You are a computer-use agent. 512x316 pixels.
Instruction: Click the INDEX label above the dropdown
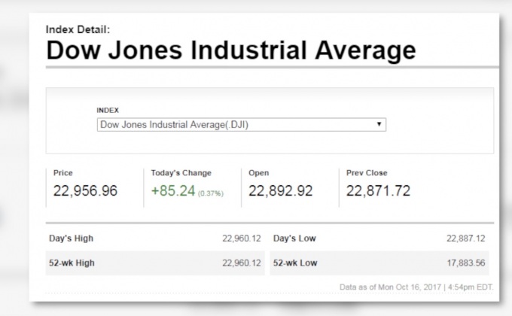coord(108,110)
